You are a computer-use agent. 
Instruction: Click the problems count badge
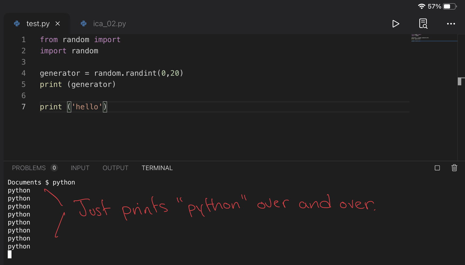54,168
